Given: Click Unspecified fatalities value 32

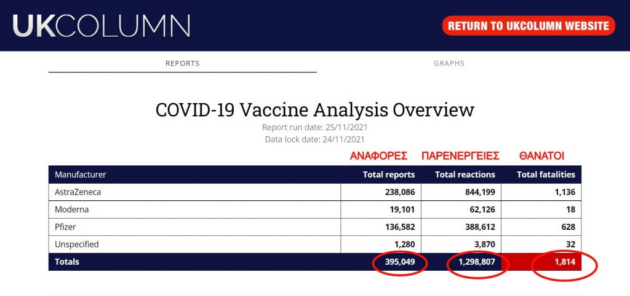Looking at the screenshot, I should click(x=570, y=244).
